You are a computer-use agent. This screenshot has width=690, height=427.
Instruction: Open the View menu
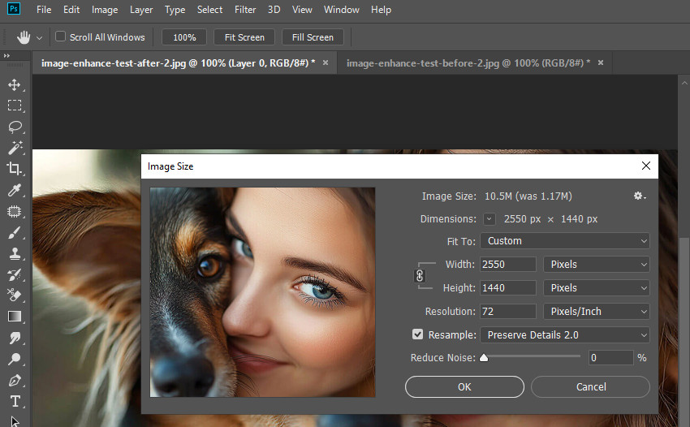pyautogui.click(x=302, y=9)
